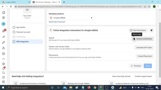Screen dimensions: 161x90
Task: Click the volume icon in system tray
Action: 136,87
